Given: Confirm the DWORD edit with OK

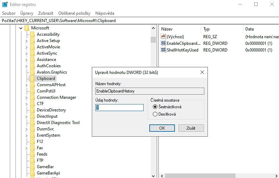Looking at the screenshot, I should pos(162,128).
